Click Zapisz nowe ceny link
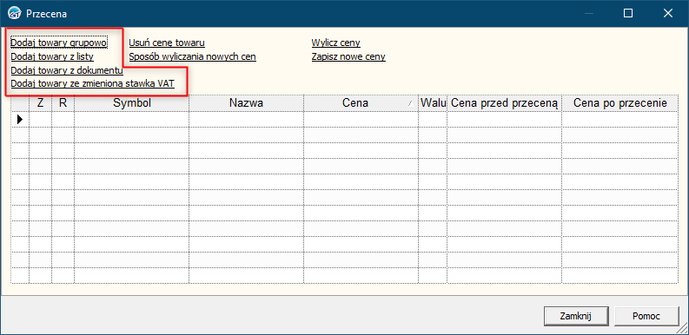Image resolution: width=689 pixels, height=335 pixels. (348, 56)
